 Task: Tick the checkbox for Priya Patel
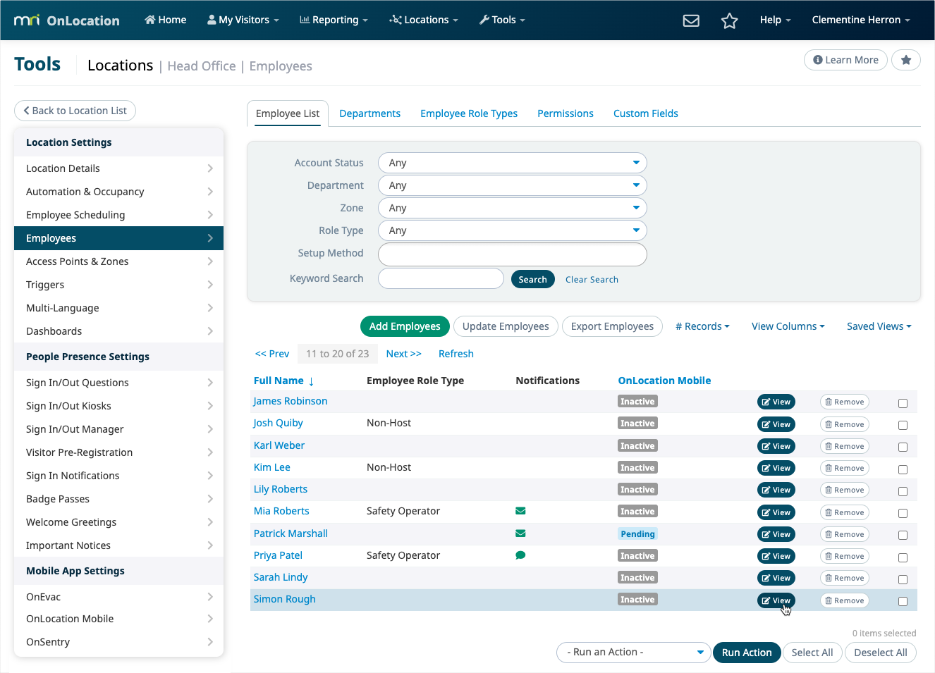(903, 557)
